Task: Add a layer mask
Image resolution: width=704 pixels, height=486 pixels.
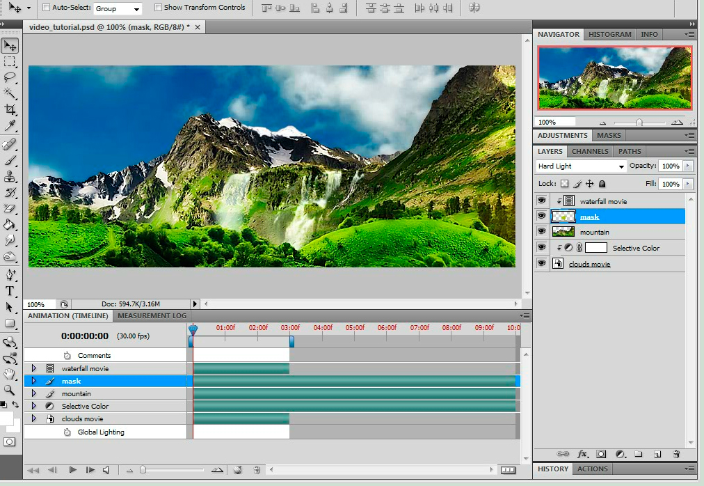Action: tap(601, 454)
